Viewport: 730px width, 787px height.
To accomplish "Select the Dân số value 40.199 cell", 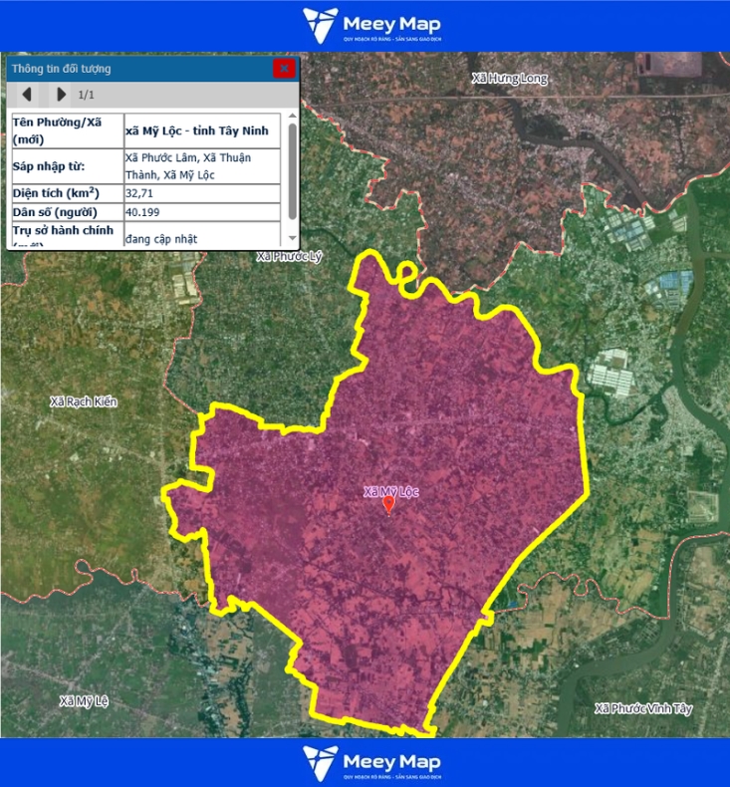I will click(202, 212).
